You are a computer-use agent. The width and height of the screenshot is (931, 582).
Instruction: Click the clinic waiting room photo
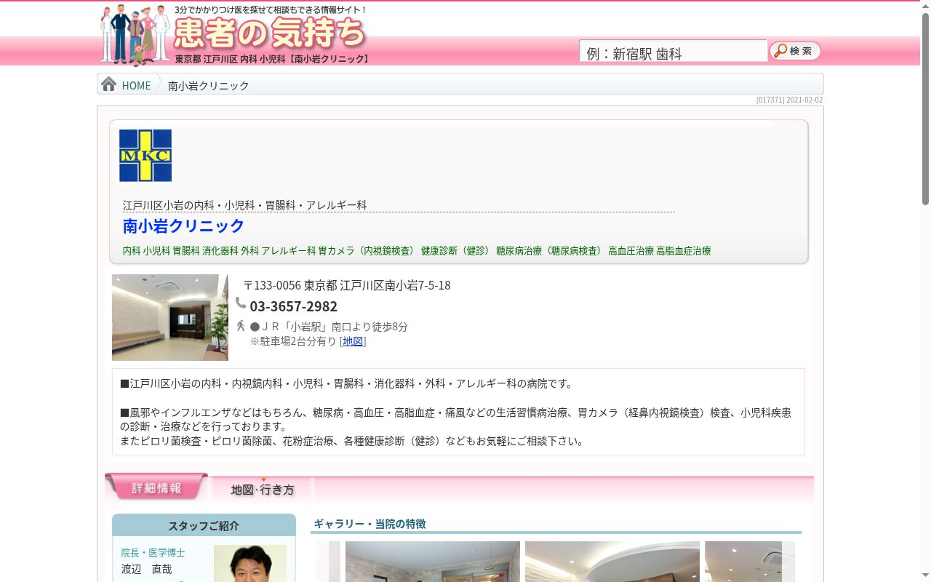(170, 317)
